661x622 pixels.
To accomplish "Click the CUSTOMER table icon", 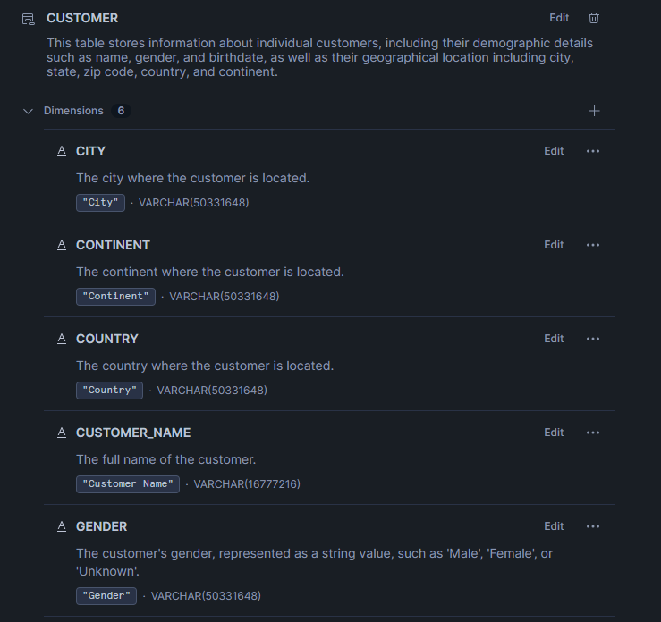I will (x=28, y=18).
